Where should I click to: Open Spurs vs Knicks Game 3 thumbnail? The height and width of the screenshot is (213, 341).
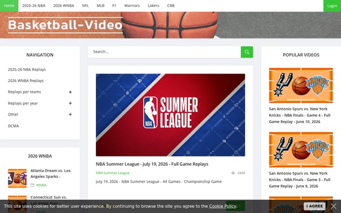coord(301,150)
